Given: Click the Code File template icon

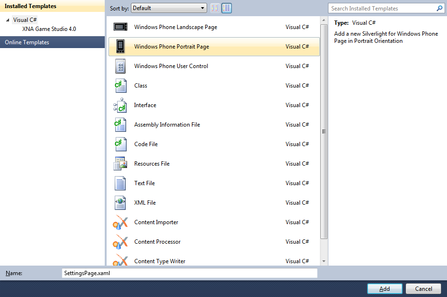Looking at the screenshot, I should pyautogui.click(x=120, y=144).
